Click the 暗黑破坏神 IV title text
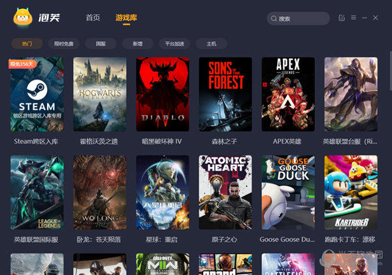Image resolution: width=392 pixels, height=275 pixels. pos(162,142)
